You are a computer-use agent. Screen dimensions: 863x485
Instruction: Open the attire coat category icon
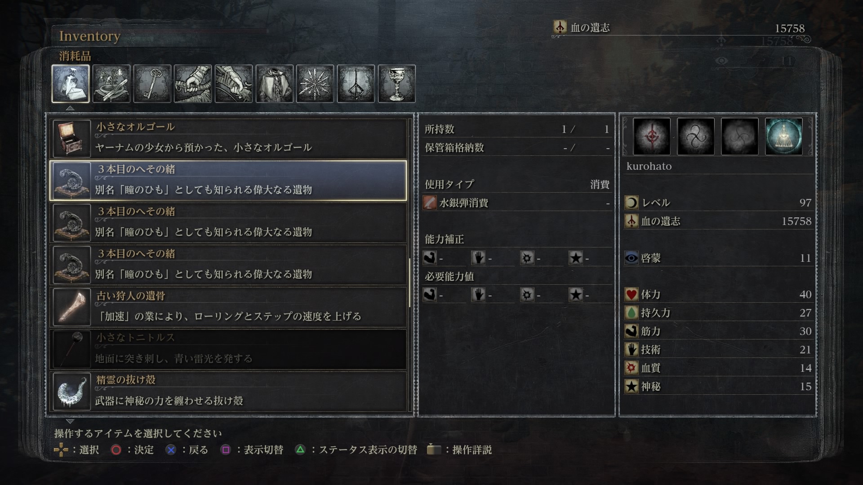(x=275, y=84)
